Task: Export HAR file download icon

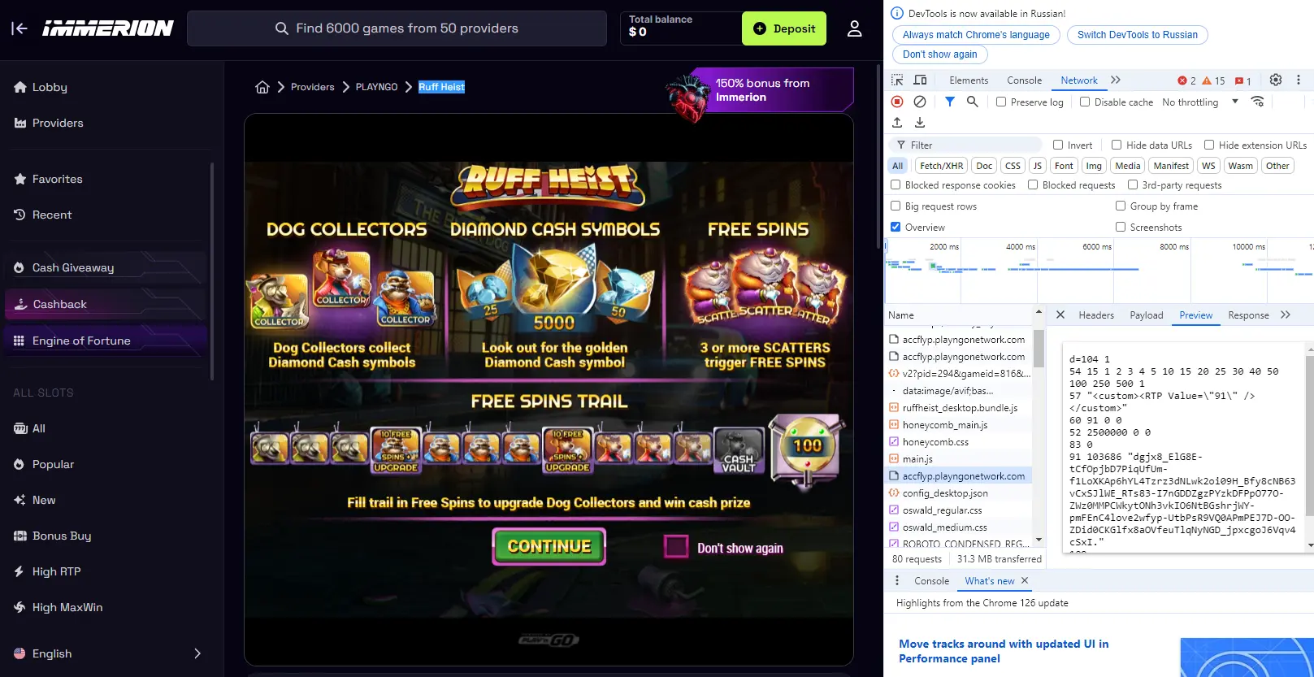Action: pyautogui.click(x=920, y=123)
